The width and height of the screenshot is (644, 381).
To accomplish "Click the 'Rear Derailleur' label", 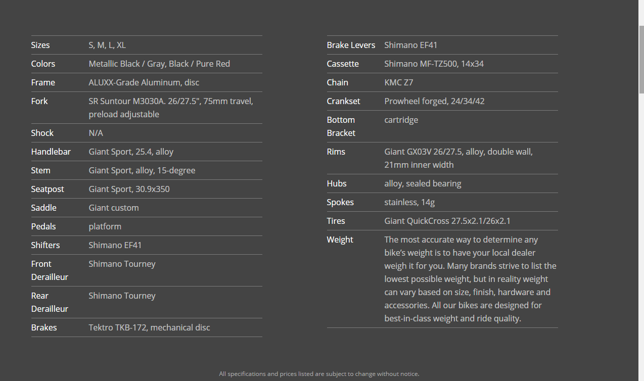I will point(50,302).
